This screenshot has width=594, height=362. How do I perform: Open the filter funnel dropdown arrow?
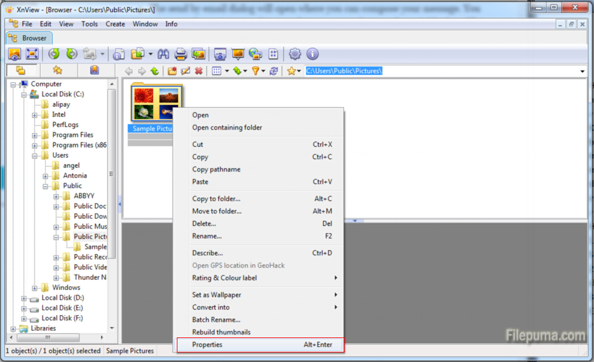pyautogui.click(x=263, y=71)
